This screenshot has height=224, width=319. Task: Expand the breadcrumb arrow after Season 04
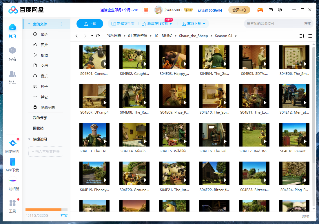236,36
